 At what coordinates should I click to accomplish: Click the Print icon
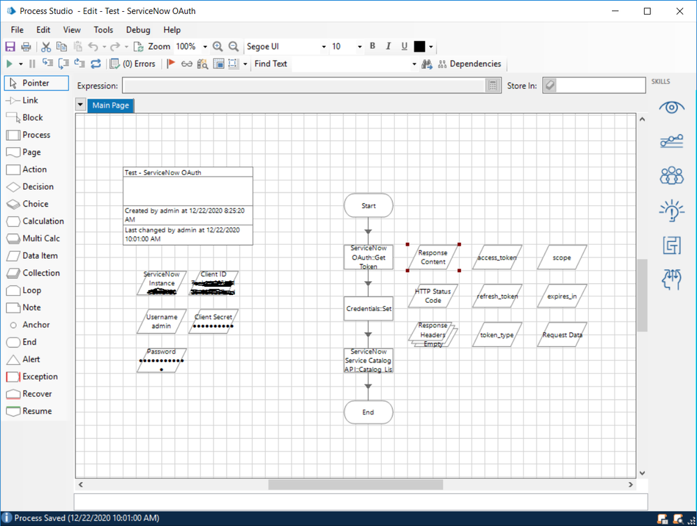pos(26,47)
